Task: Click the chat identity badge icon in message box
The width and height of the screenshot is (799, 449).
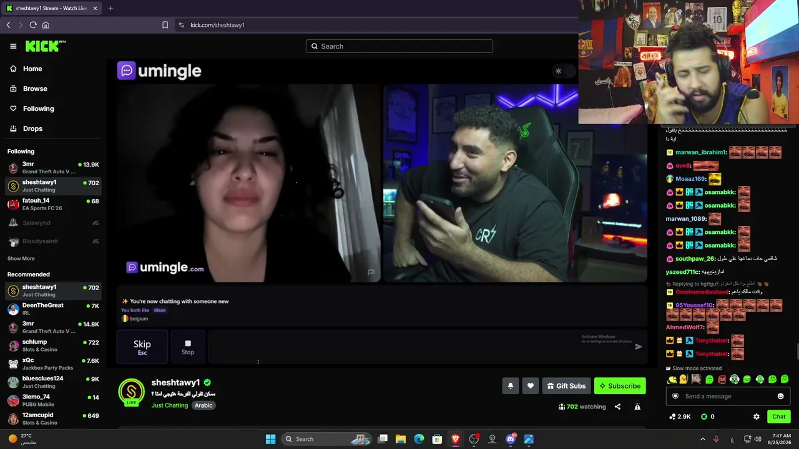Action: click(x=675, y=396)
